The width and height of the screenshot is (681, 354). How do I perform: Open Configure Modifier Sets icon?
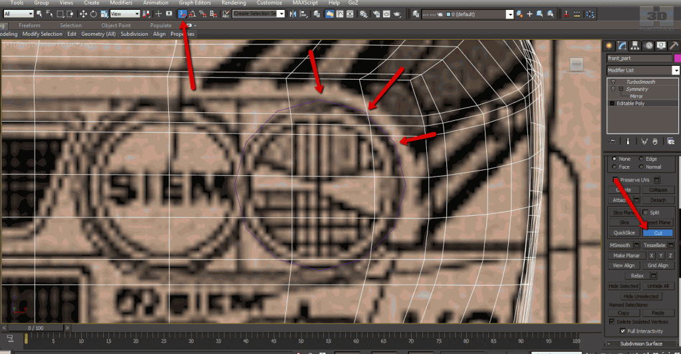(670, 141)
